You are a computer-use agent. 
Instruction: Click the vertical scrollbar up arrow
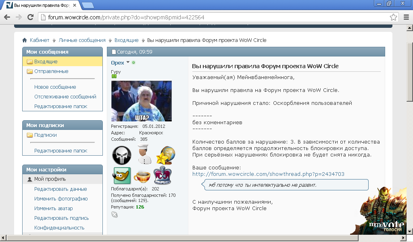(x=410, y=28)
